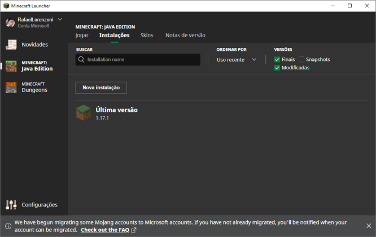
Task: Focus the Installation name search field
Action: [138, 59]
